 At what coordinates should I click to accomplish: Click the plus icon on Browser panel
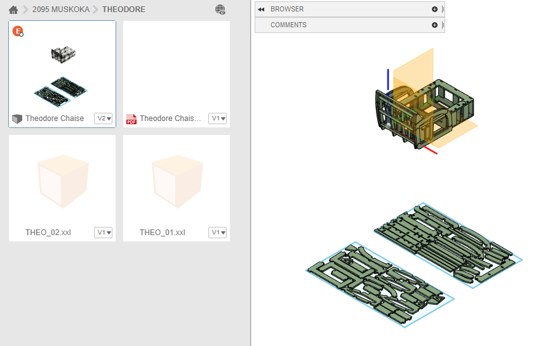pyautogui.click(x=434, y=10)
